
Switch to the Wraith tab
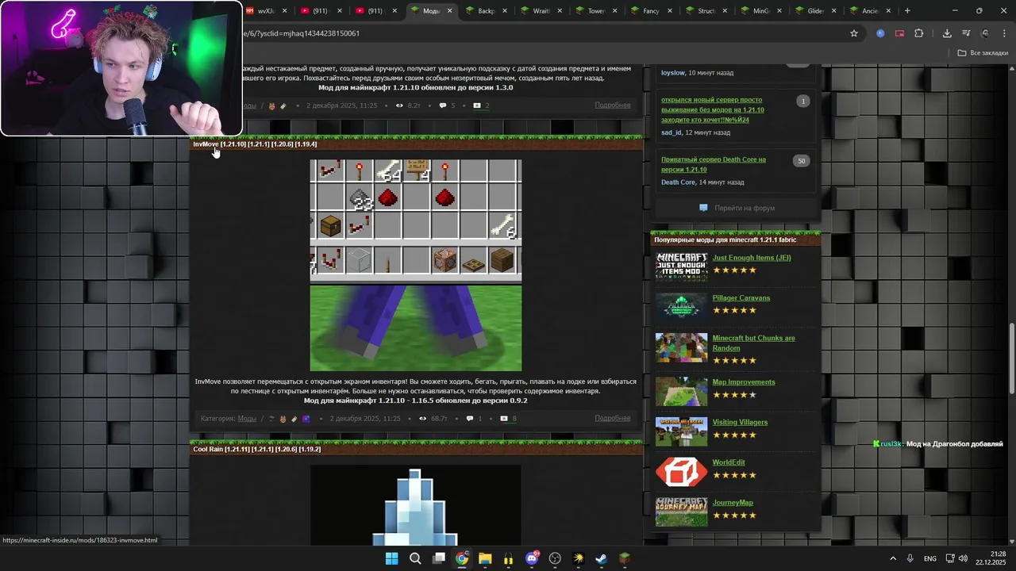pos(540,11)
